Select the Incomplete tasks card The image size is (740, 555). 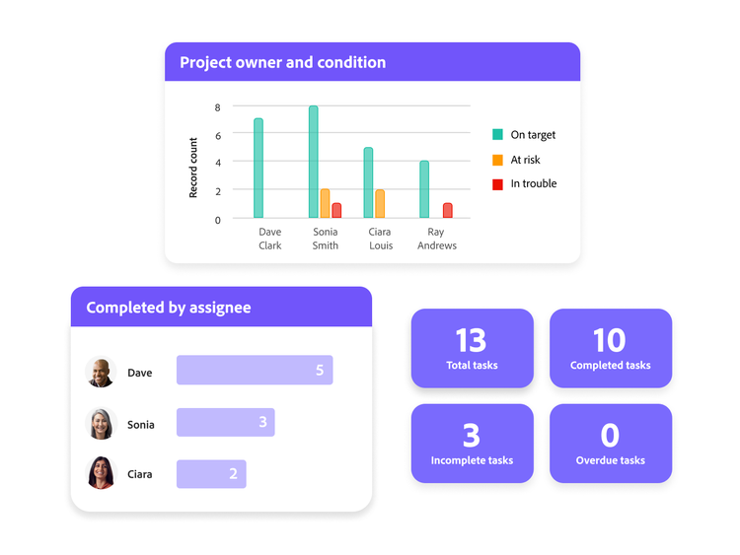coord(472,444)
